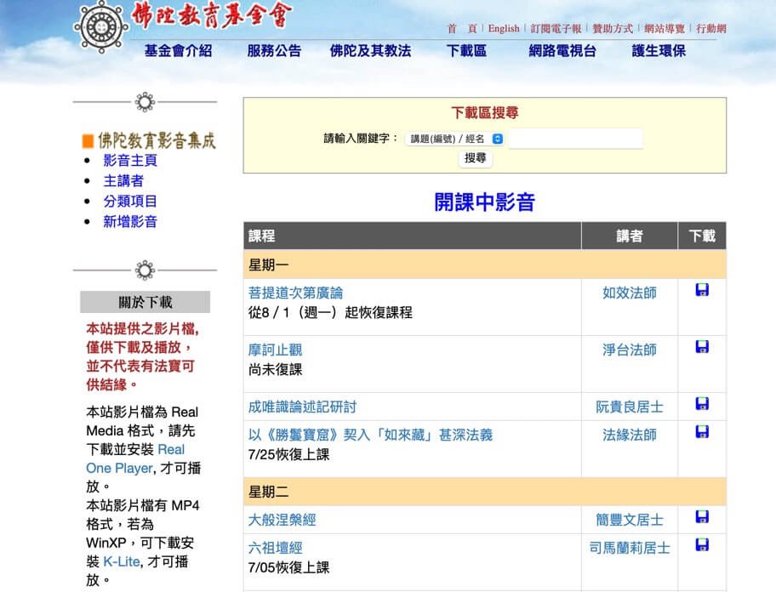Open 新增影音 sidebar link
The width and height of the screenshot is (776, 592).
click(x=130, y=221)
